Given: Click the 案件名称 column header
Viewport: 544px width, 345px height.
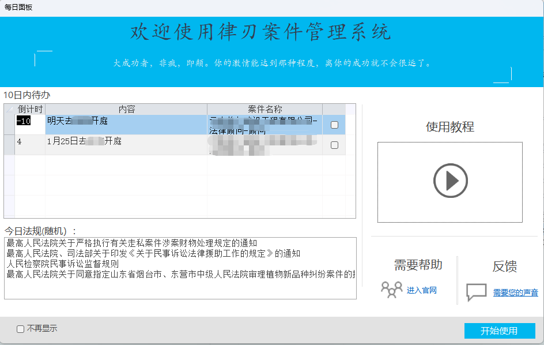Looking at the screenshot, I should [x=265, y=109].
